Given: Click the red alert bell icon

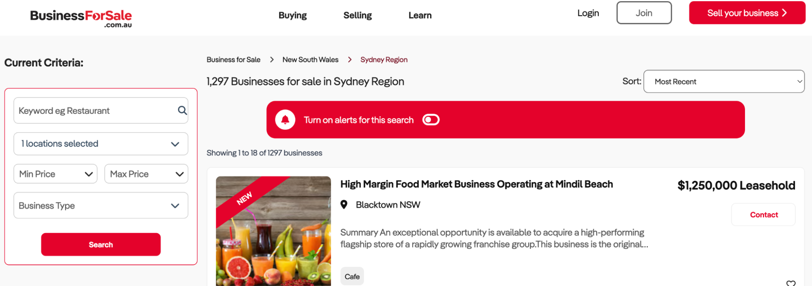Looking at the screenshot, I should (x=285, y=120).
